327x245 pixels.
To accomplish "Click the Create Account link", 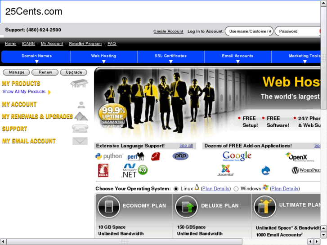I will (x=168, y=31).
